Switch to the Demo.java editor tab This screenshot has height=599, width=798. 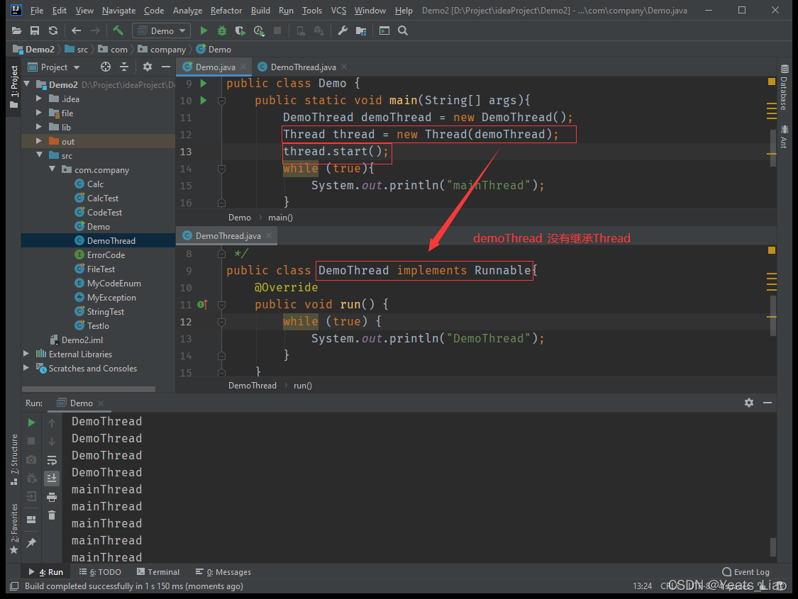point(215,67)
